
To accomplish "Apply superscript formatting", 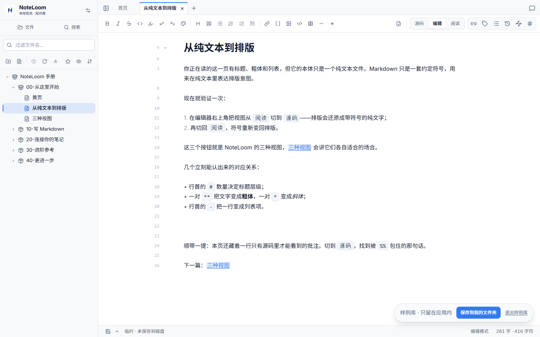I will click(162, 24).
